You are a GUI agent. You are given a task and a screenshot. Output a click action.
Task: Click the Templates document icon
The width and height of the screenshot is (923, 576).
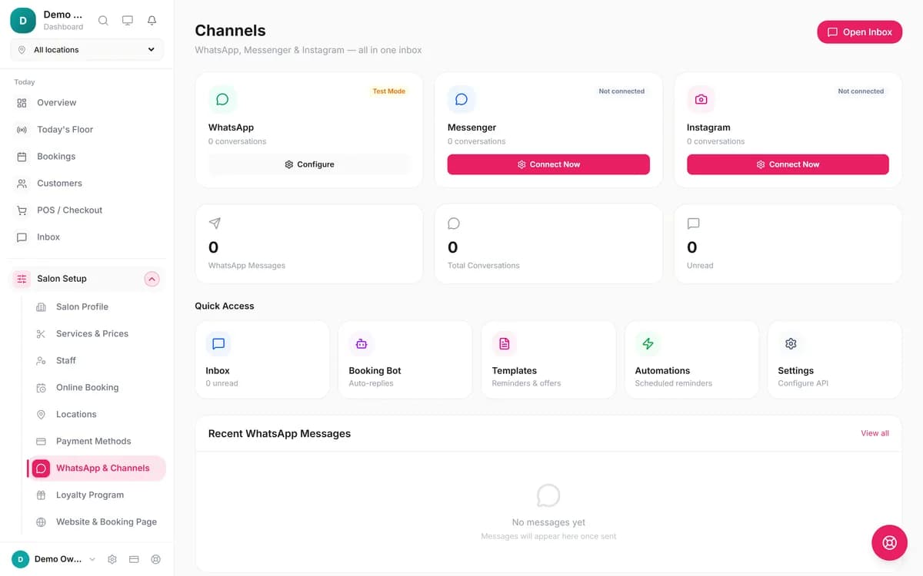pos(505,344)
